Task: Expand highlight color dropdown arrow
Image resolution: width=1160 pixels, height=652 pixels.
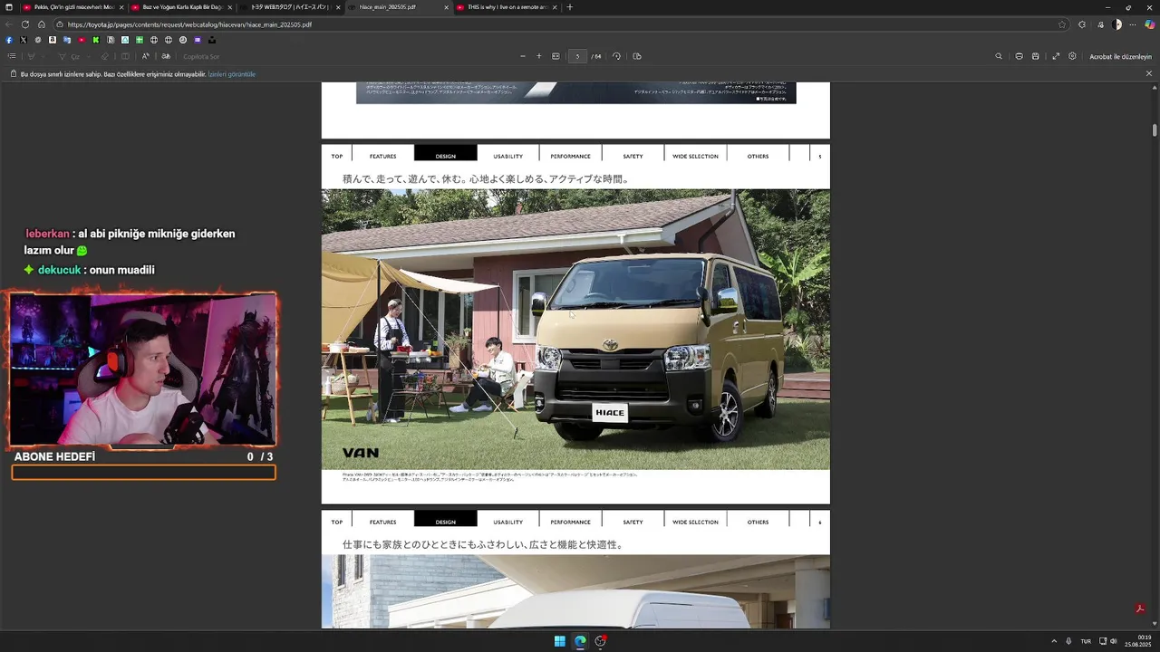Action: click(44, 56)
